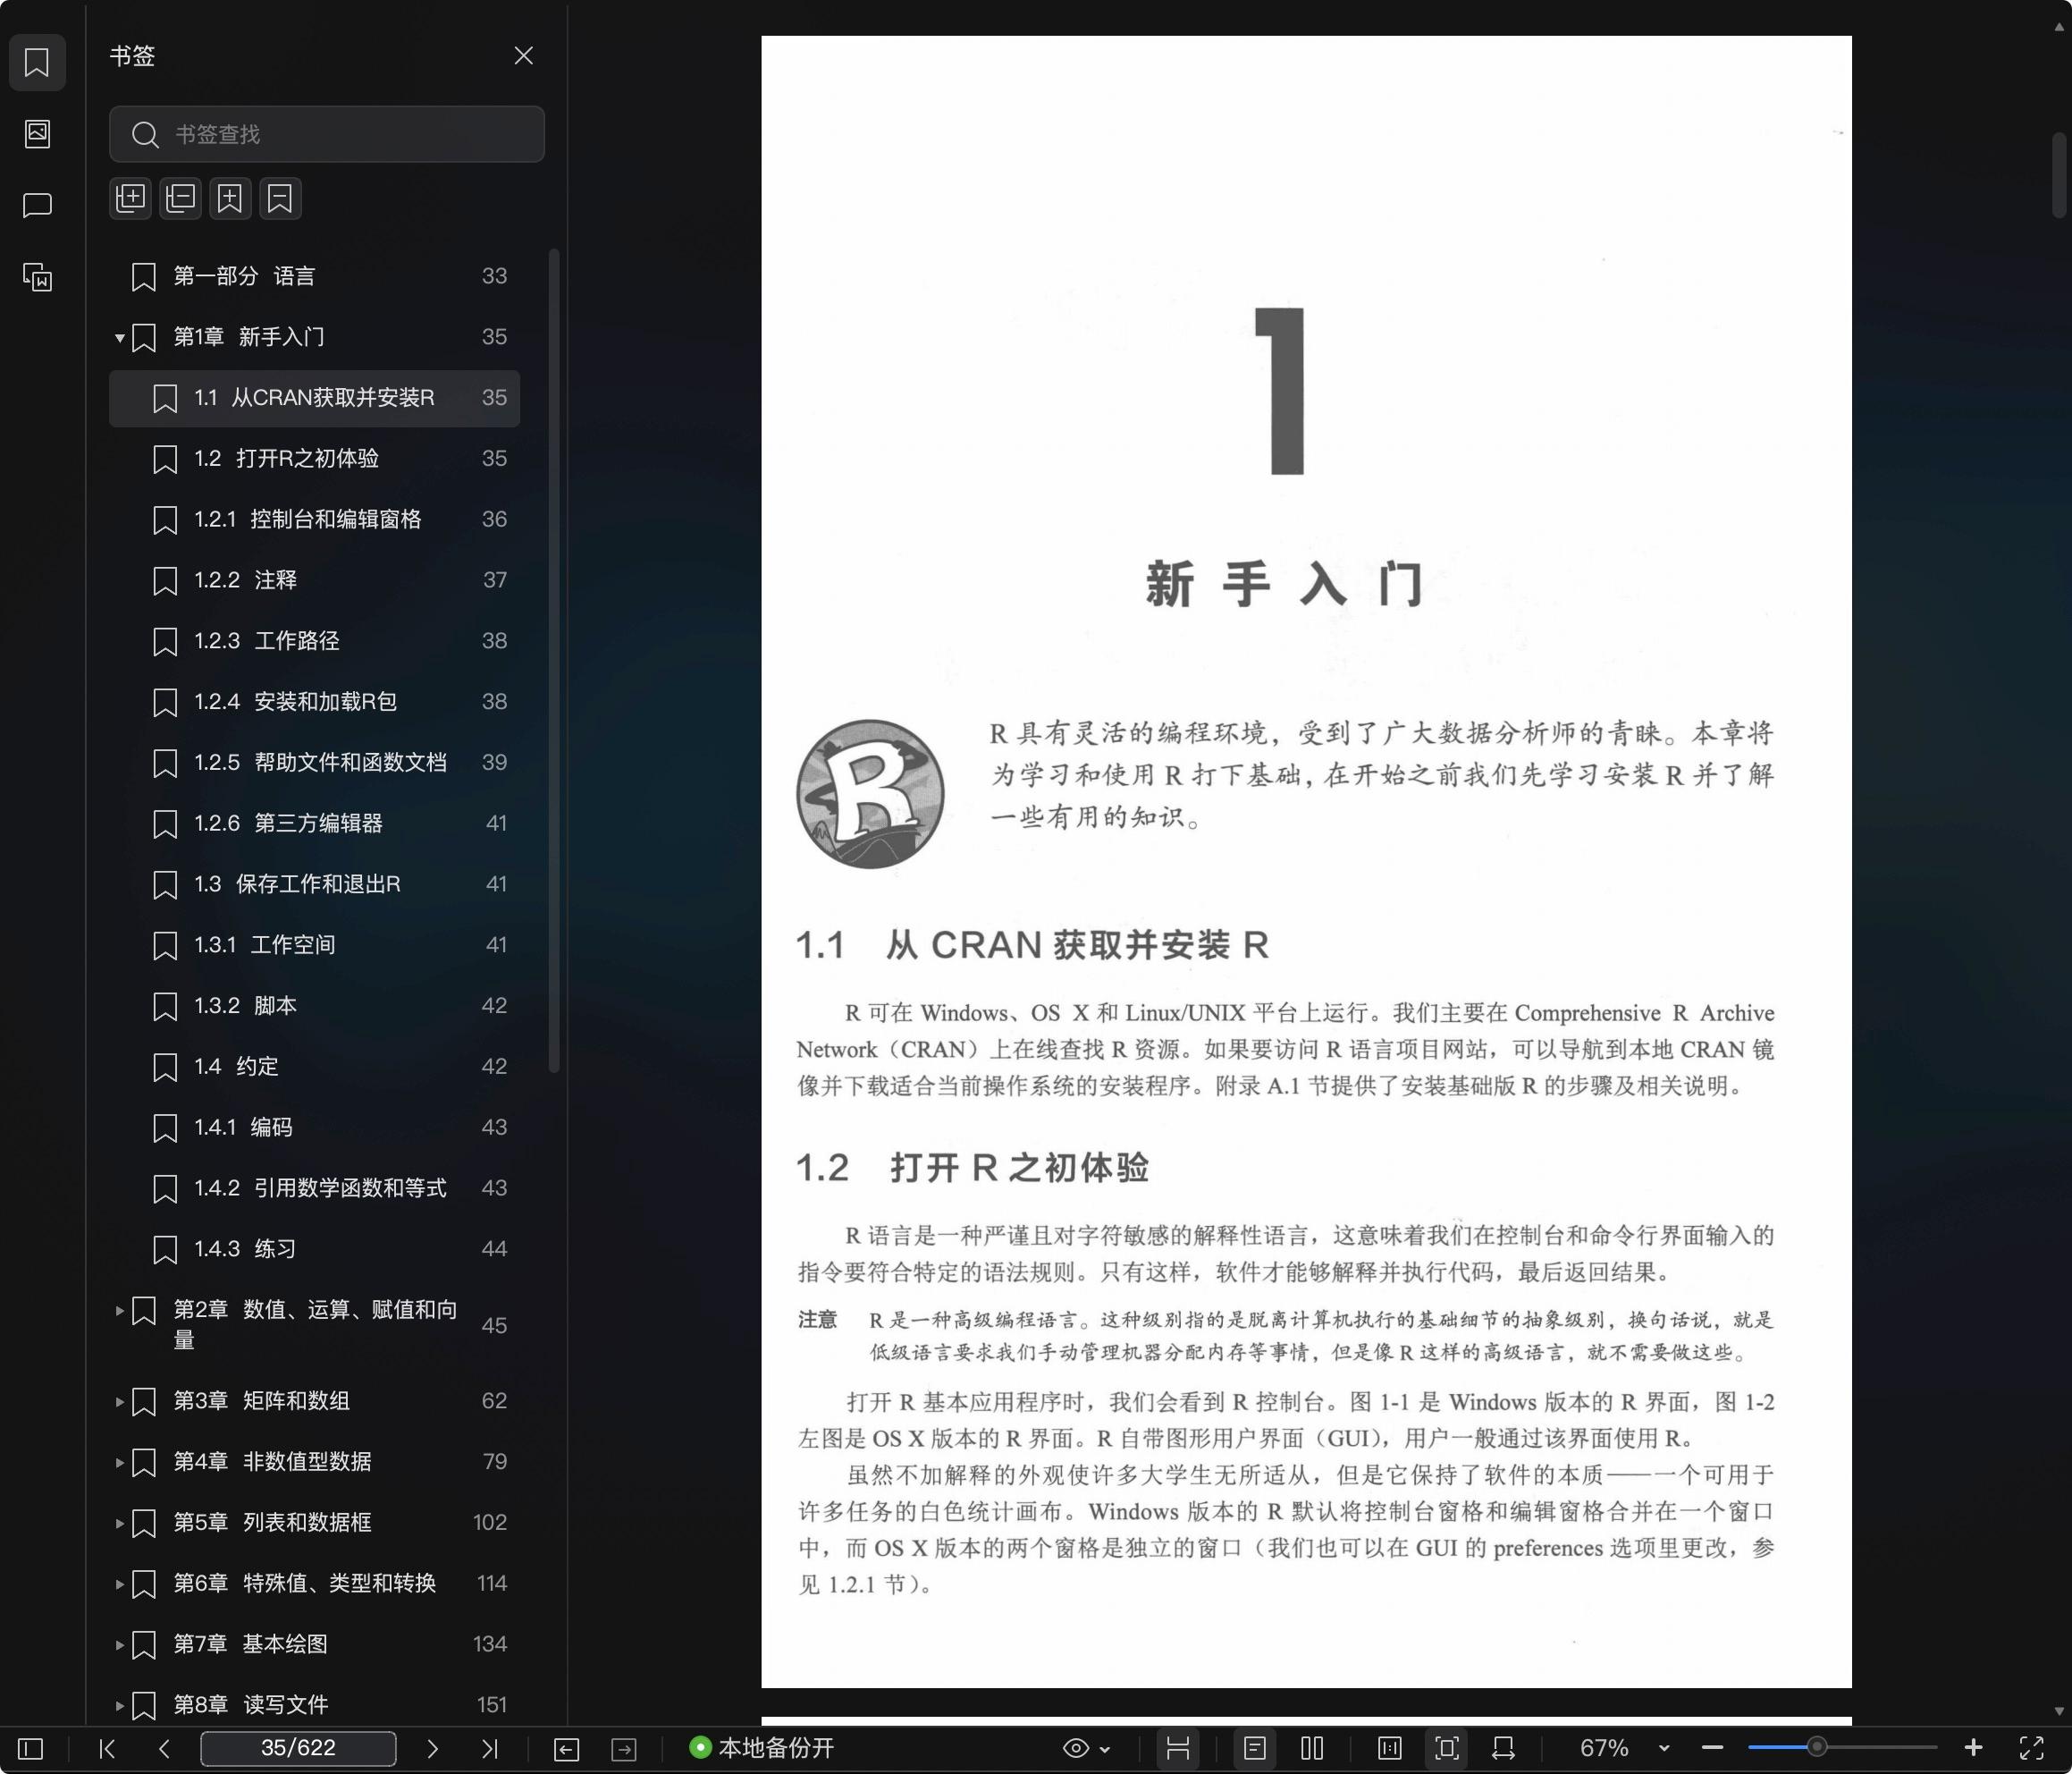Click the 书签查找 search field
Screen dimensions: 2072x1774
pos(327,134)
